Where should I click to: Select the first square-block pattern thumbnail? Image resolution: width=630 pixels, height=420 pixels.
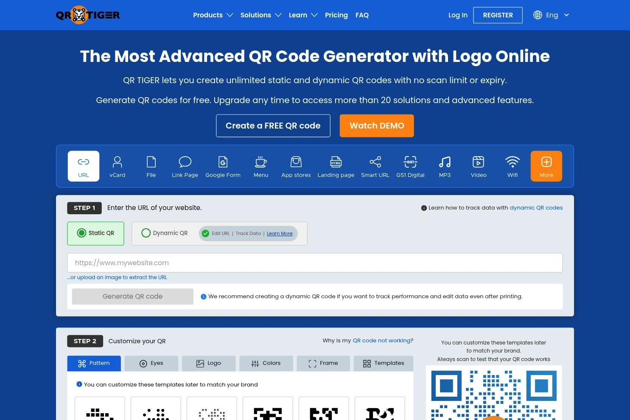point(100,409)
